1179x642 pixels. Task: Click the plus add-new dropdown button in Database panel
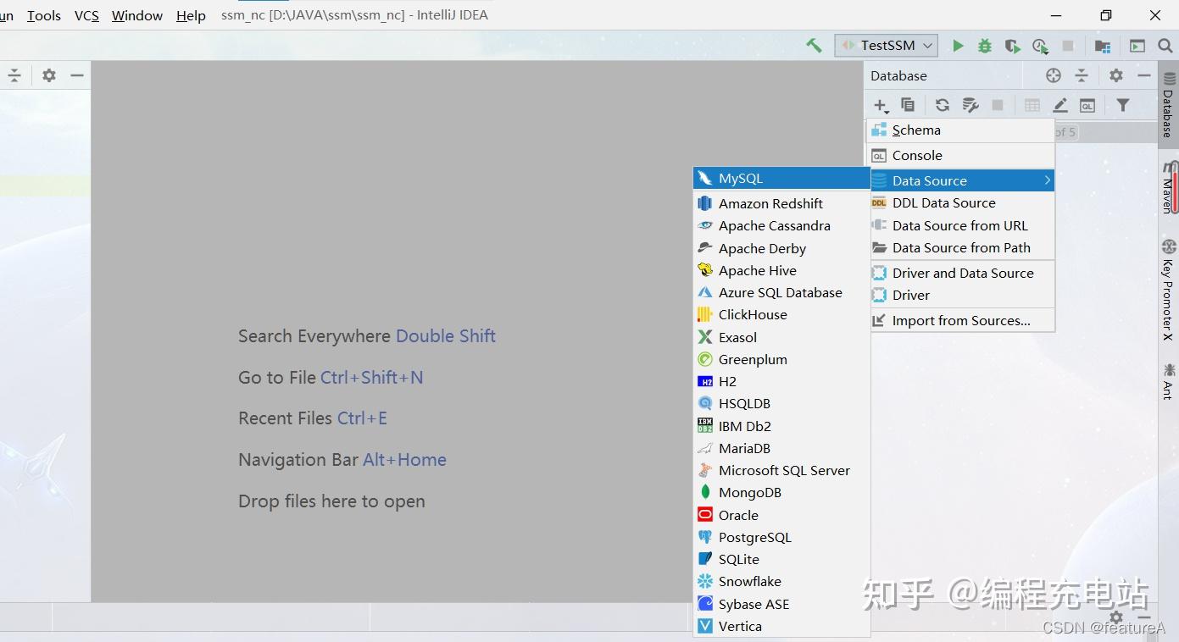[881, 106]
